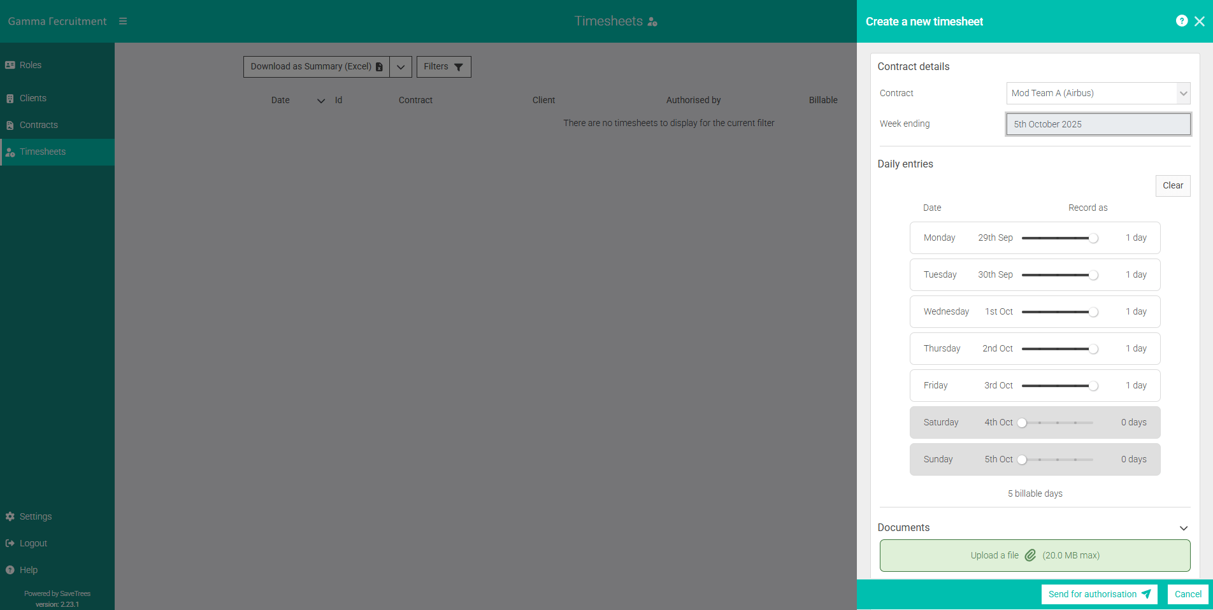Click the Clear button above daily entries
The width and height of the screenshot is (1213, 610).
(1173, 185)
